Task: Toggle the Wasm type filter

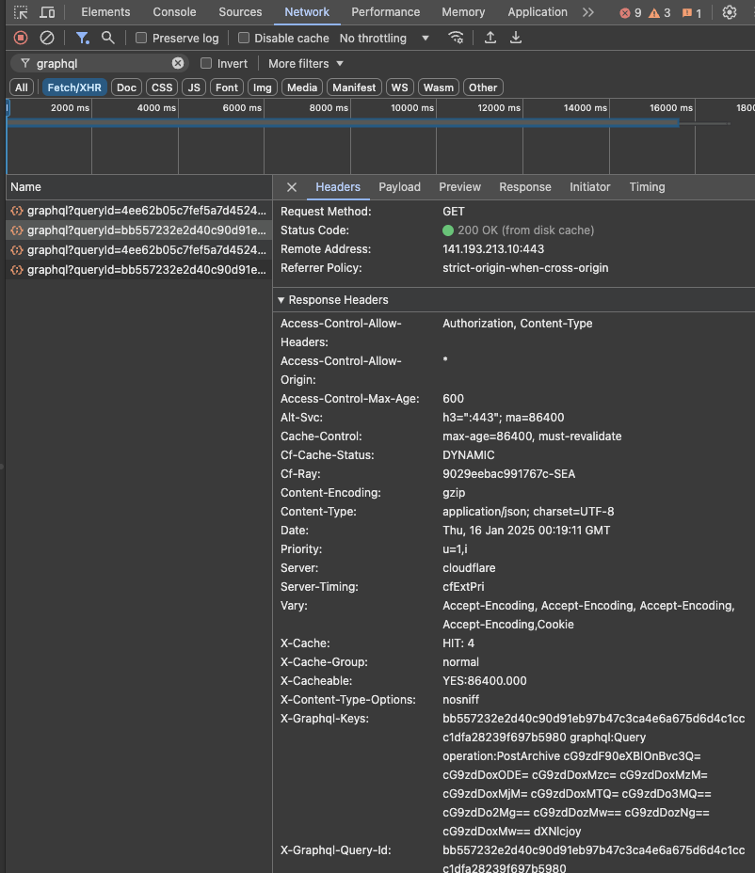Action: tap(438, 87)
